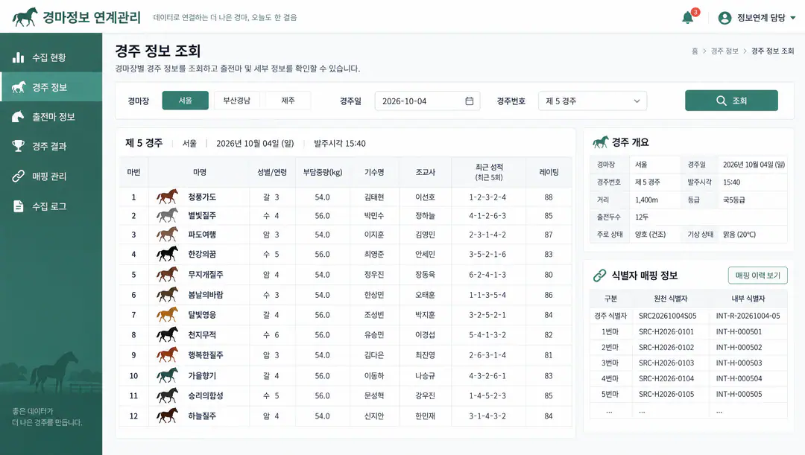Click the notification bell icon
805x455 pixels.
pyautogui.click(x=687, y=17)
